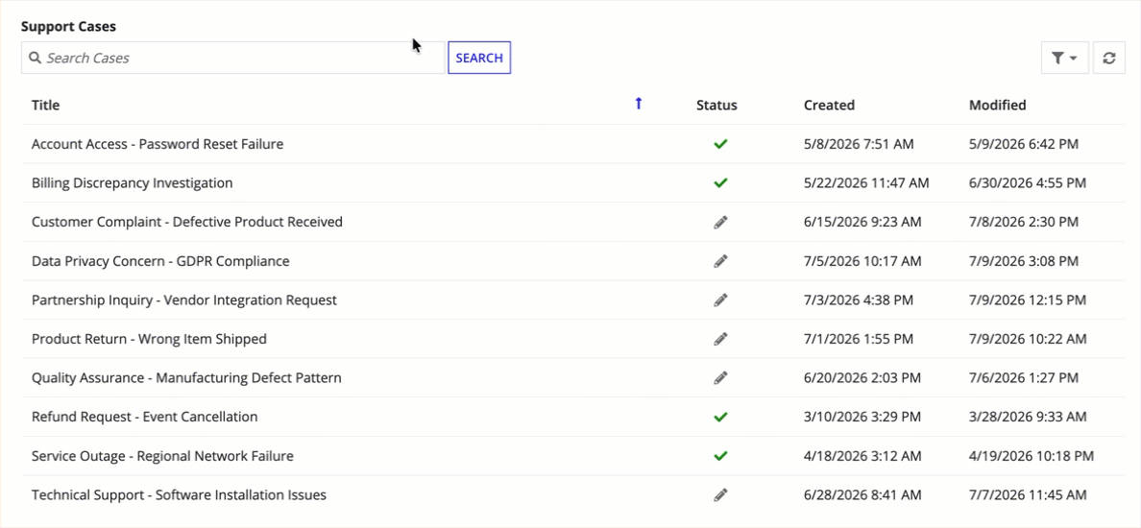
Task: Click created date 4/18/2026 3:12 AM
Action: click(862, 456)
